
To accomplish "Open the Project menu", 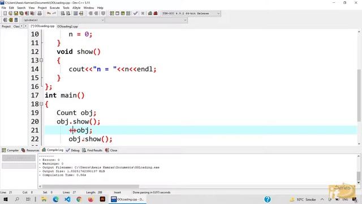I will point(42,8).
